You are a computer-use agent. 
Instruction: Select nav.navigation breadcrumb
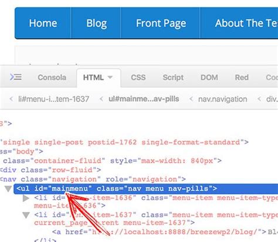point(223,99)
